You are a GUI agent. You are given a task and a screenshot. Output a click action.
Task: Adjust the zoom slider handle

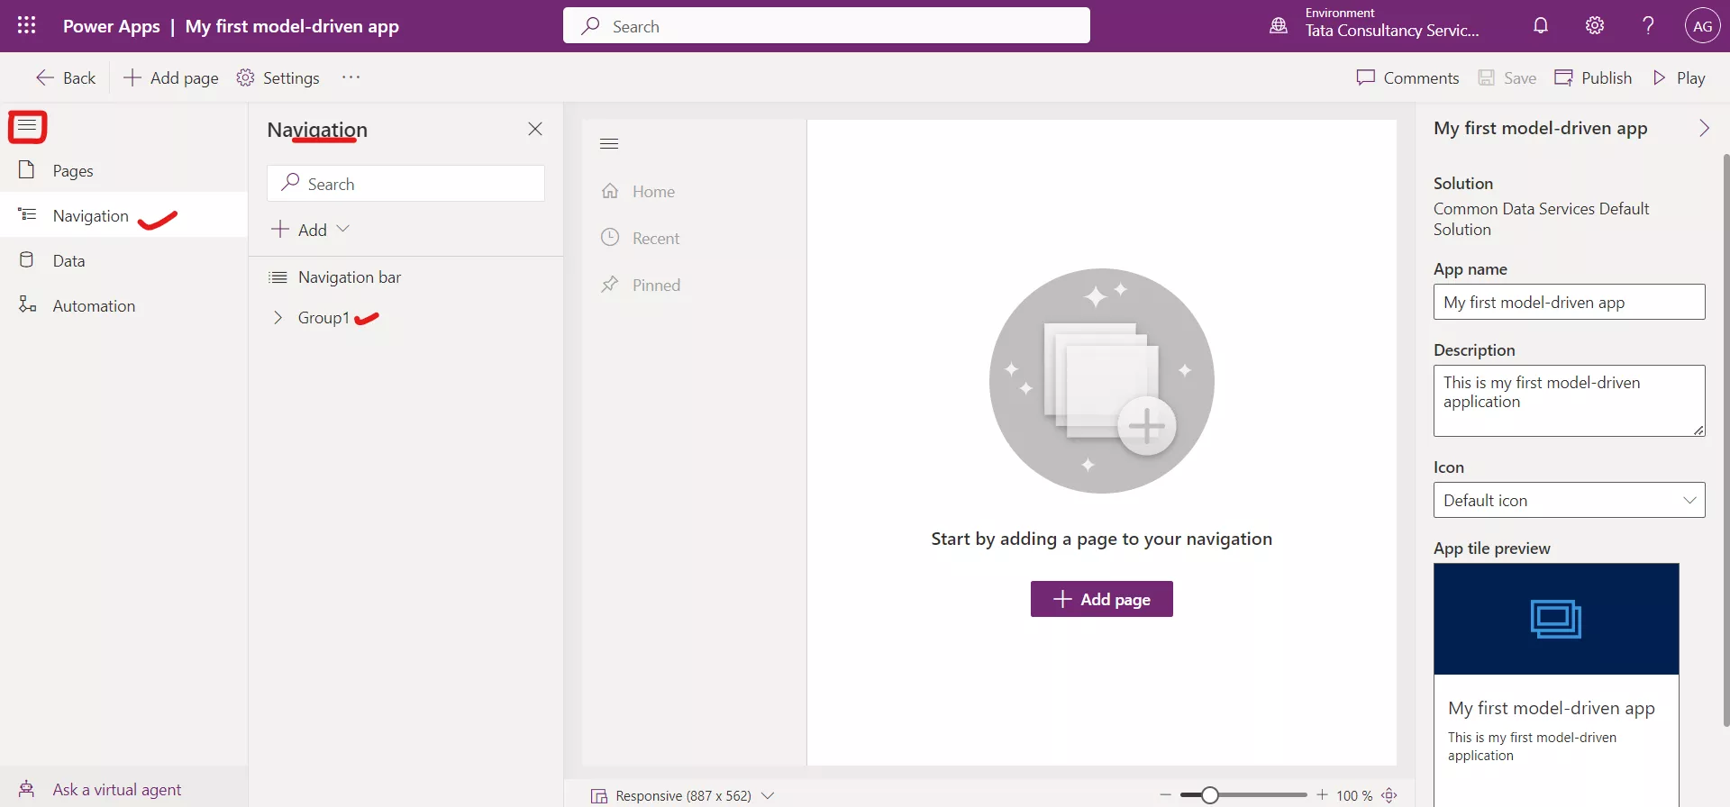pos(1210,795)
